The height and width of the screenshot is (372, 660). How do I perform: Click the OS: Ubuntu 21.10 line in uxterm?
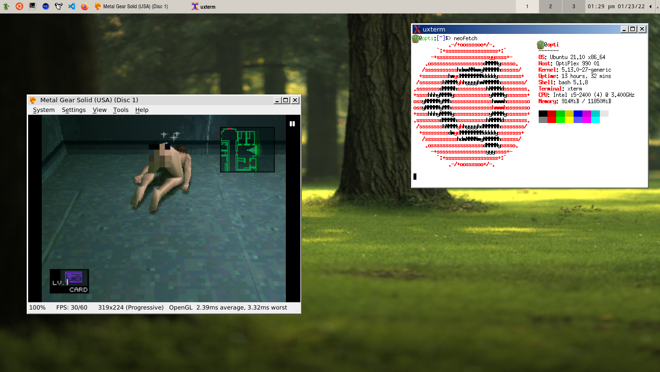(x=572, y=57)
